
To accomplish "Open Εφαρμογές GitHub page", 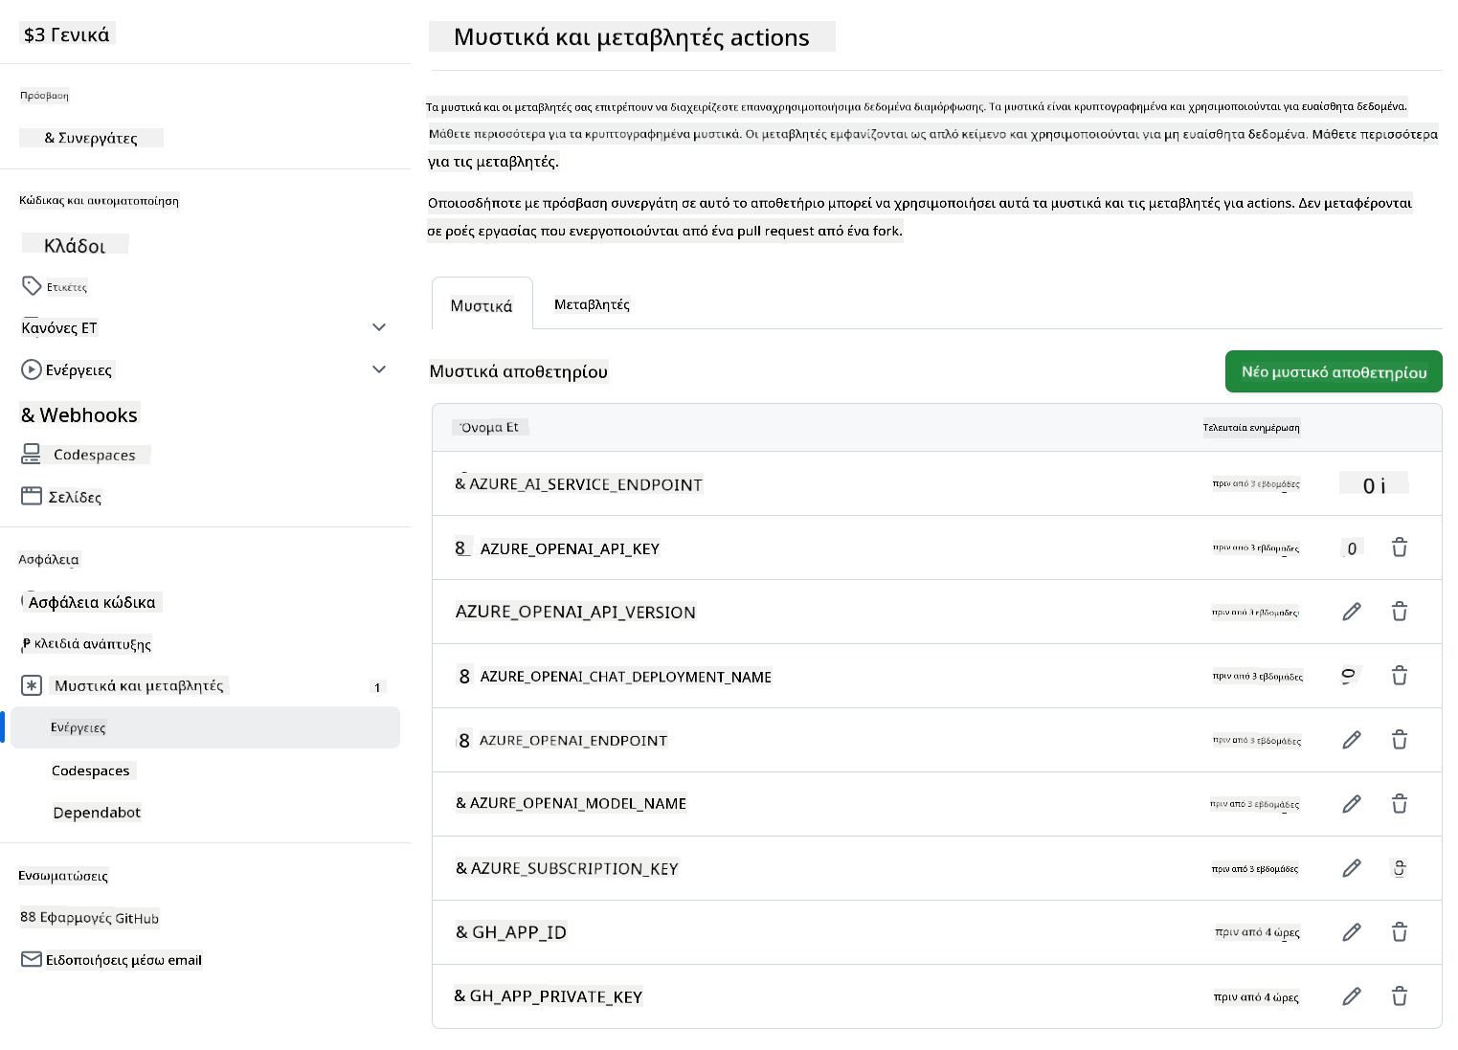I will pyautogui.click(x=90, y=917).
